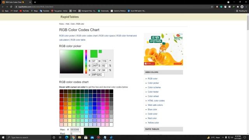
Task: Open the Windows Start menu
Action: click(3, 137)
